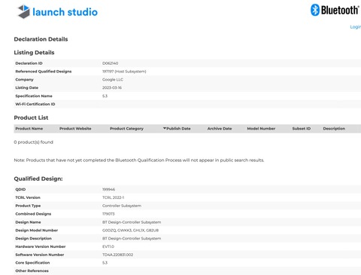Click the '0 product(s) found' text

pyautogui.click(x=34, y=142)
